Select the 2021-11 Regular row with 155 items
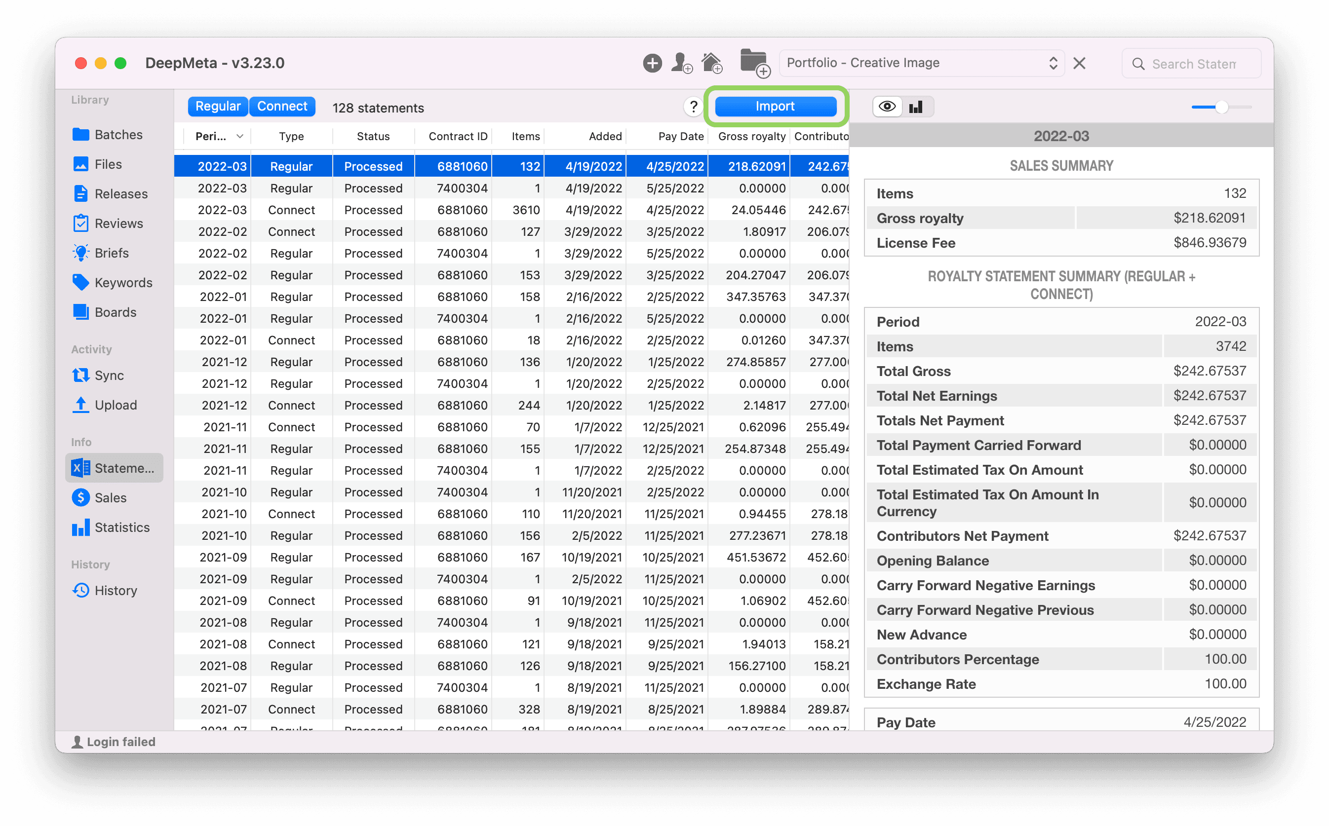The height and width of the screenshot is (826, 1329). (511, 449)
